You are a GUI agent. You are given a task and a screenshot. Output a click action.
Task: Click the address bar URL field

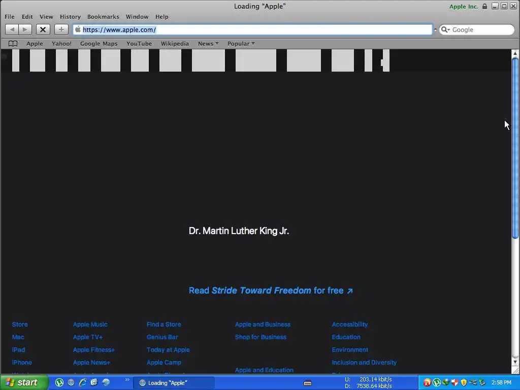[x=253, y=29]
